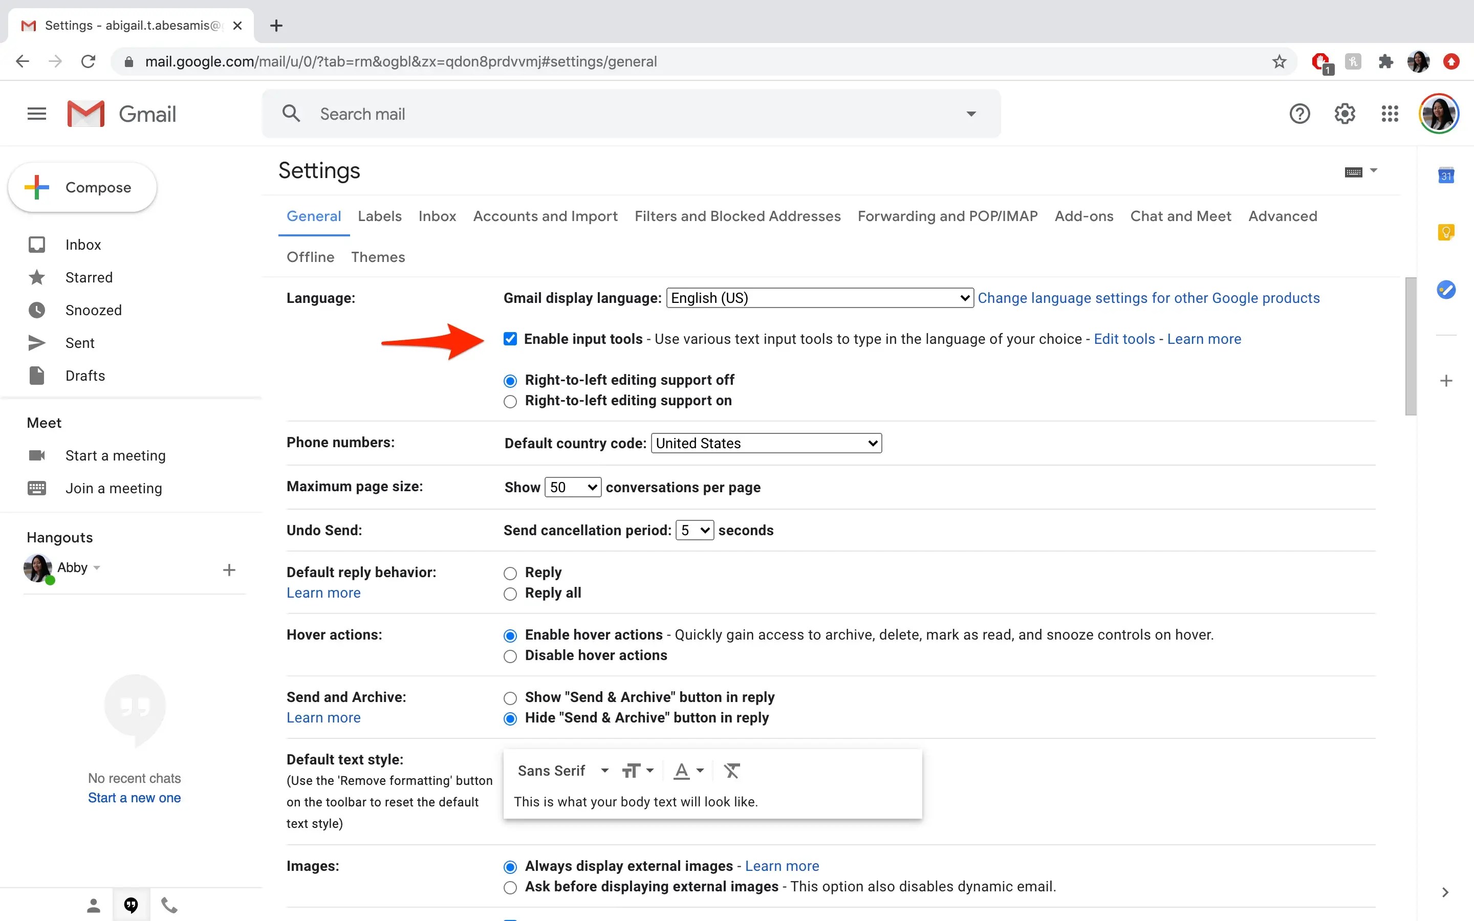Switch to Filters and Blocked Addresses tab

(x=737, y=216)
